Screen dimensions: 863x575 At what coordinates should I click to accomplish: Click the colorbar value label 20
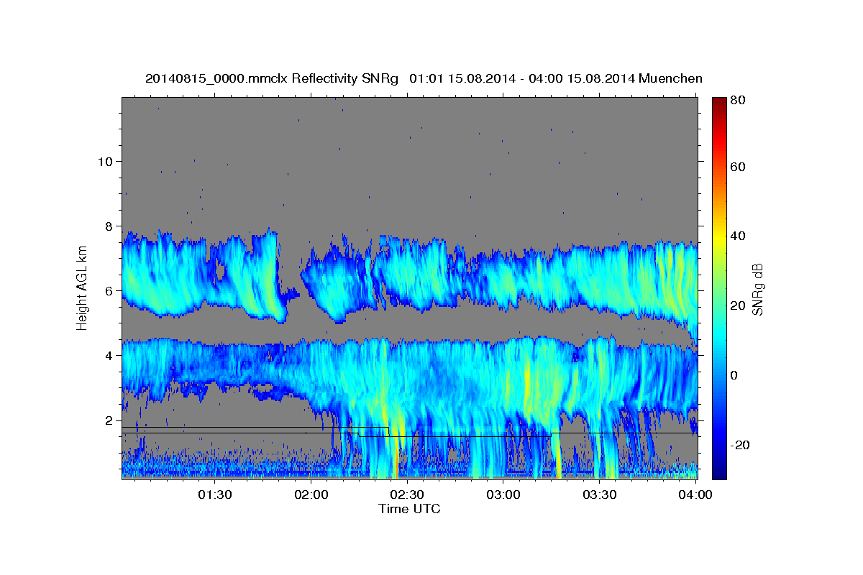click(x=739, y=305)
